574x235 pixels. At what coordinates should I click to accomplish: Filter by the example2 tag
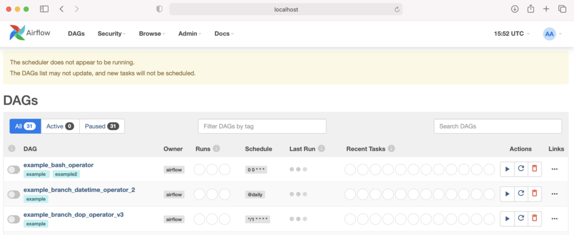(x=67, y=175)
